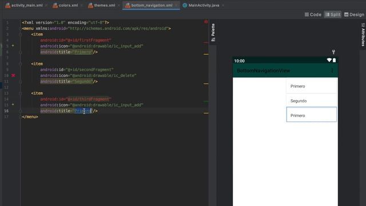The width and height of the screenshot is (366, 206).
Task: Select the highlighted last Primero menu item
Action: (x=311, y=114)
